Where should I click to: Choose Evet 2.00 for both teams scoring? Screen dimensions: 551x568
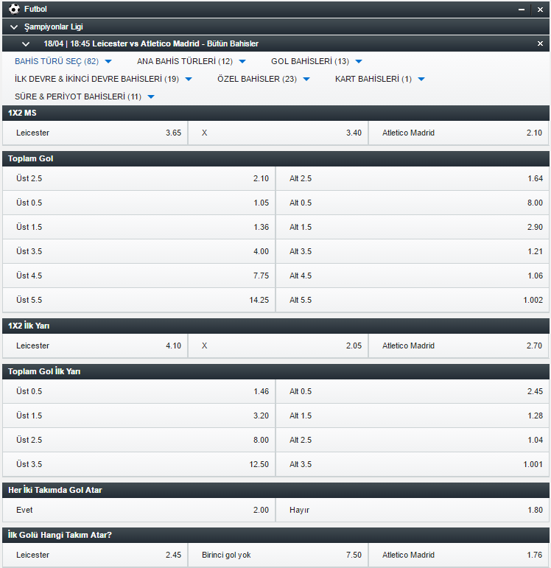138,510
